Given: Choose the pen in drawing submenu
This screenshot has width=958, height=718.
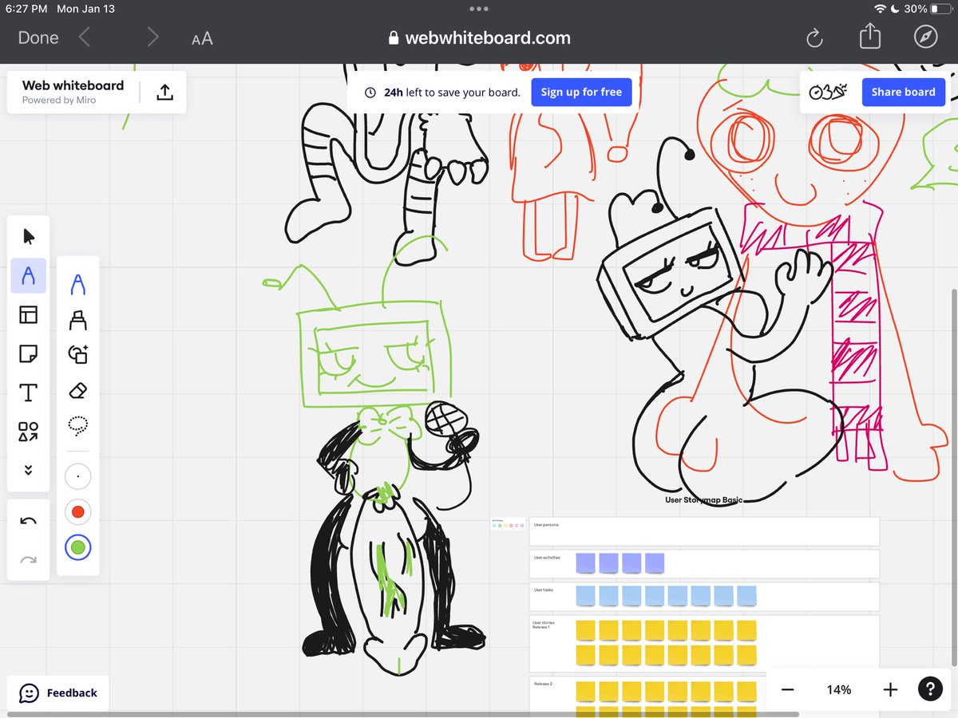Looking at the screenshot, I should (x=78, y=284).
